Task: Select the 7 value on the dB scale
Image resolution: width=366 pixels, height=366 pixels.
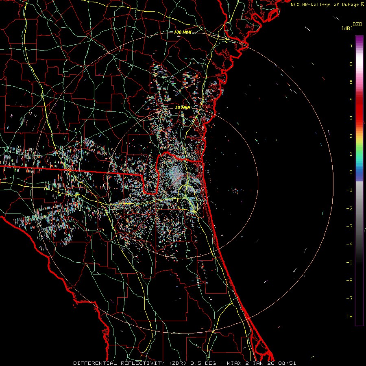Action: coord(351,46)
